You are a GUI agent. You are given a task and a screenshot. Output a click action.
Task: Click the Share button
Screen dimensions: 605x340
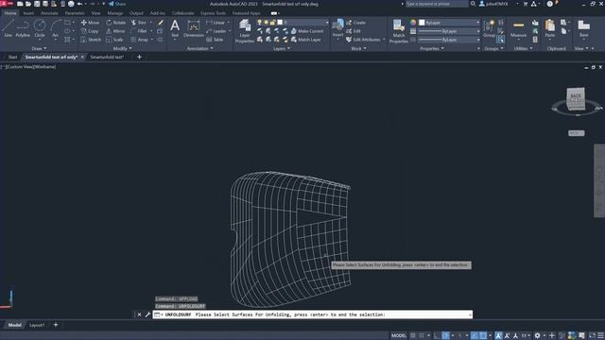117,4
